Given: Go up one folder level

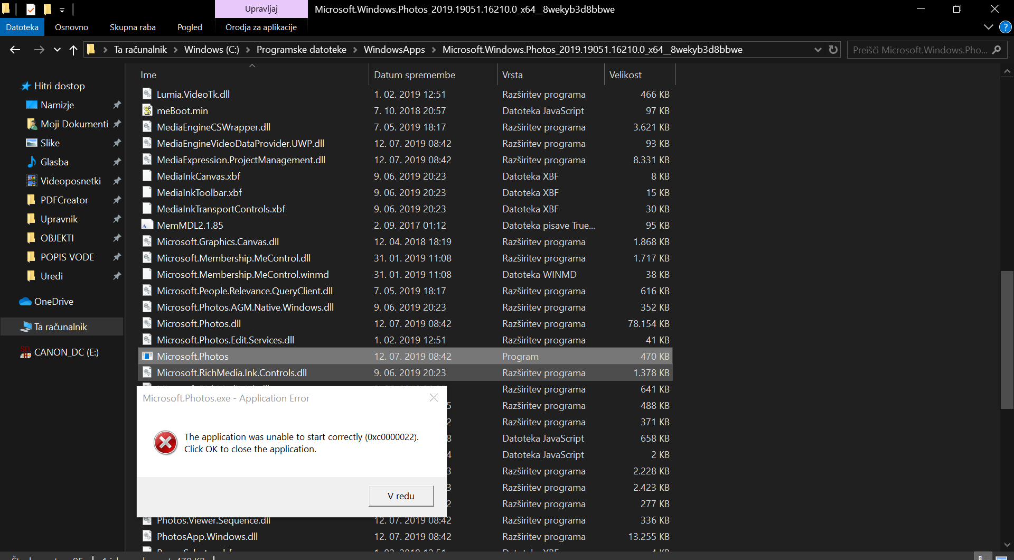Looking at the screenshot, I should coord(73,50).
